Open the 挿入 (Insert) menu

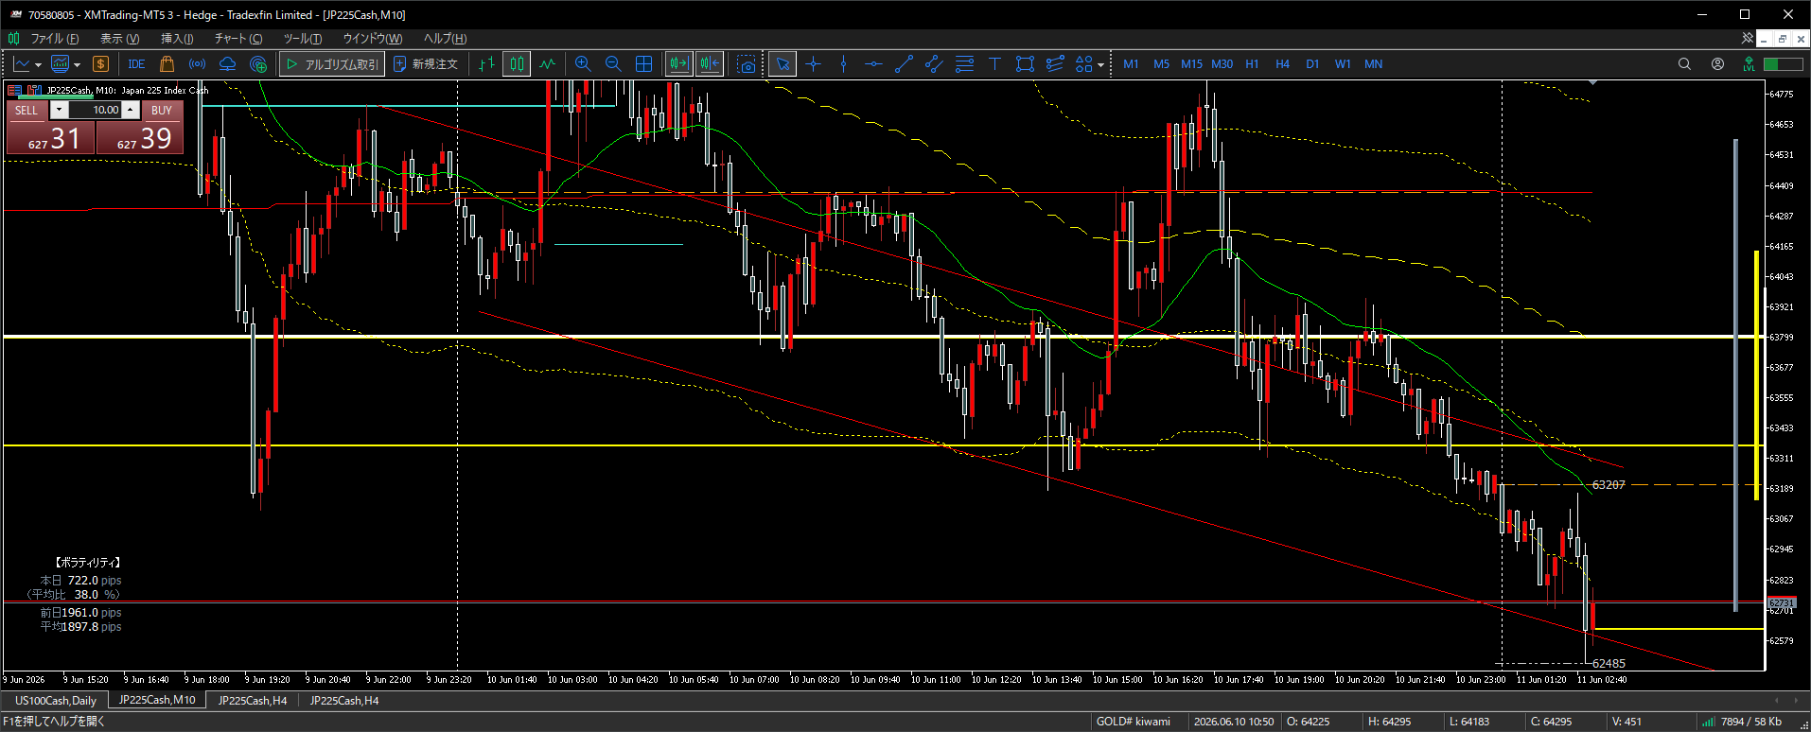click(x=177, y=39)
